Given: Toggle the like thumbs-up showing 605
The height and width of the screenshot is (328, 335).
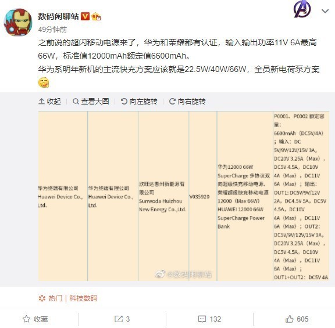Looking at the screenshot, I should click(297, 319).
